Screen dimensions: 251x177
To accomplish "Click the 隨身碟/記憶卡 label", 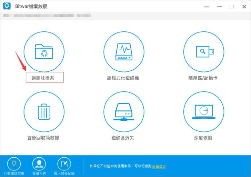I will [x=204, y=78].
